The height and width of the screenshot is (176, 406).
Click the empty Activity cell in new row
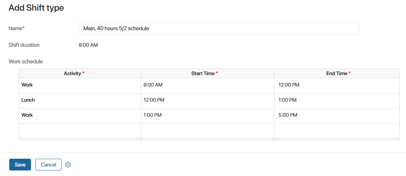pyautogui.click(x=80, y=131)
